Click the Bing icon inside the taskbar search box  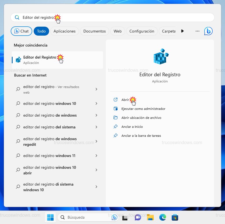click(114, 217)
